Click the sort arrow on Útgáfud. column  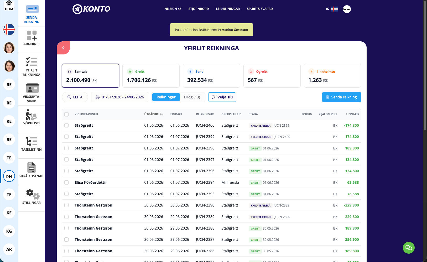point(162,114)
